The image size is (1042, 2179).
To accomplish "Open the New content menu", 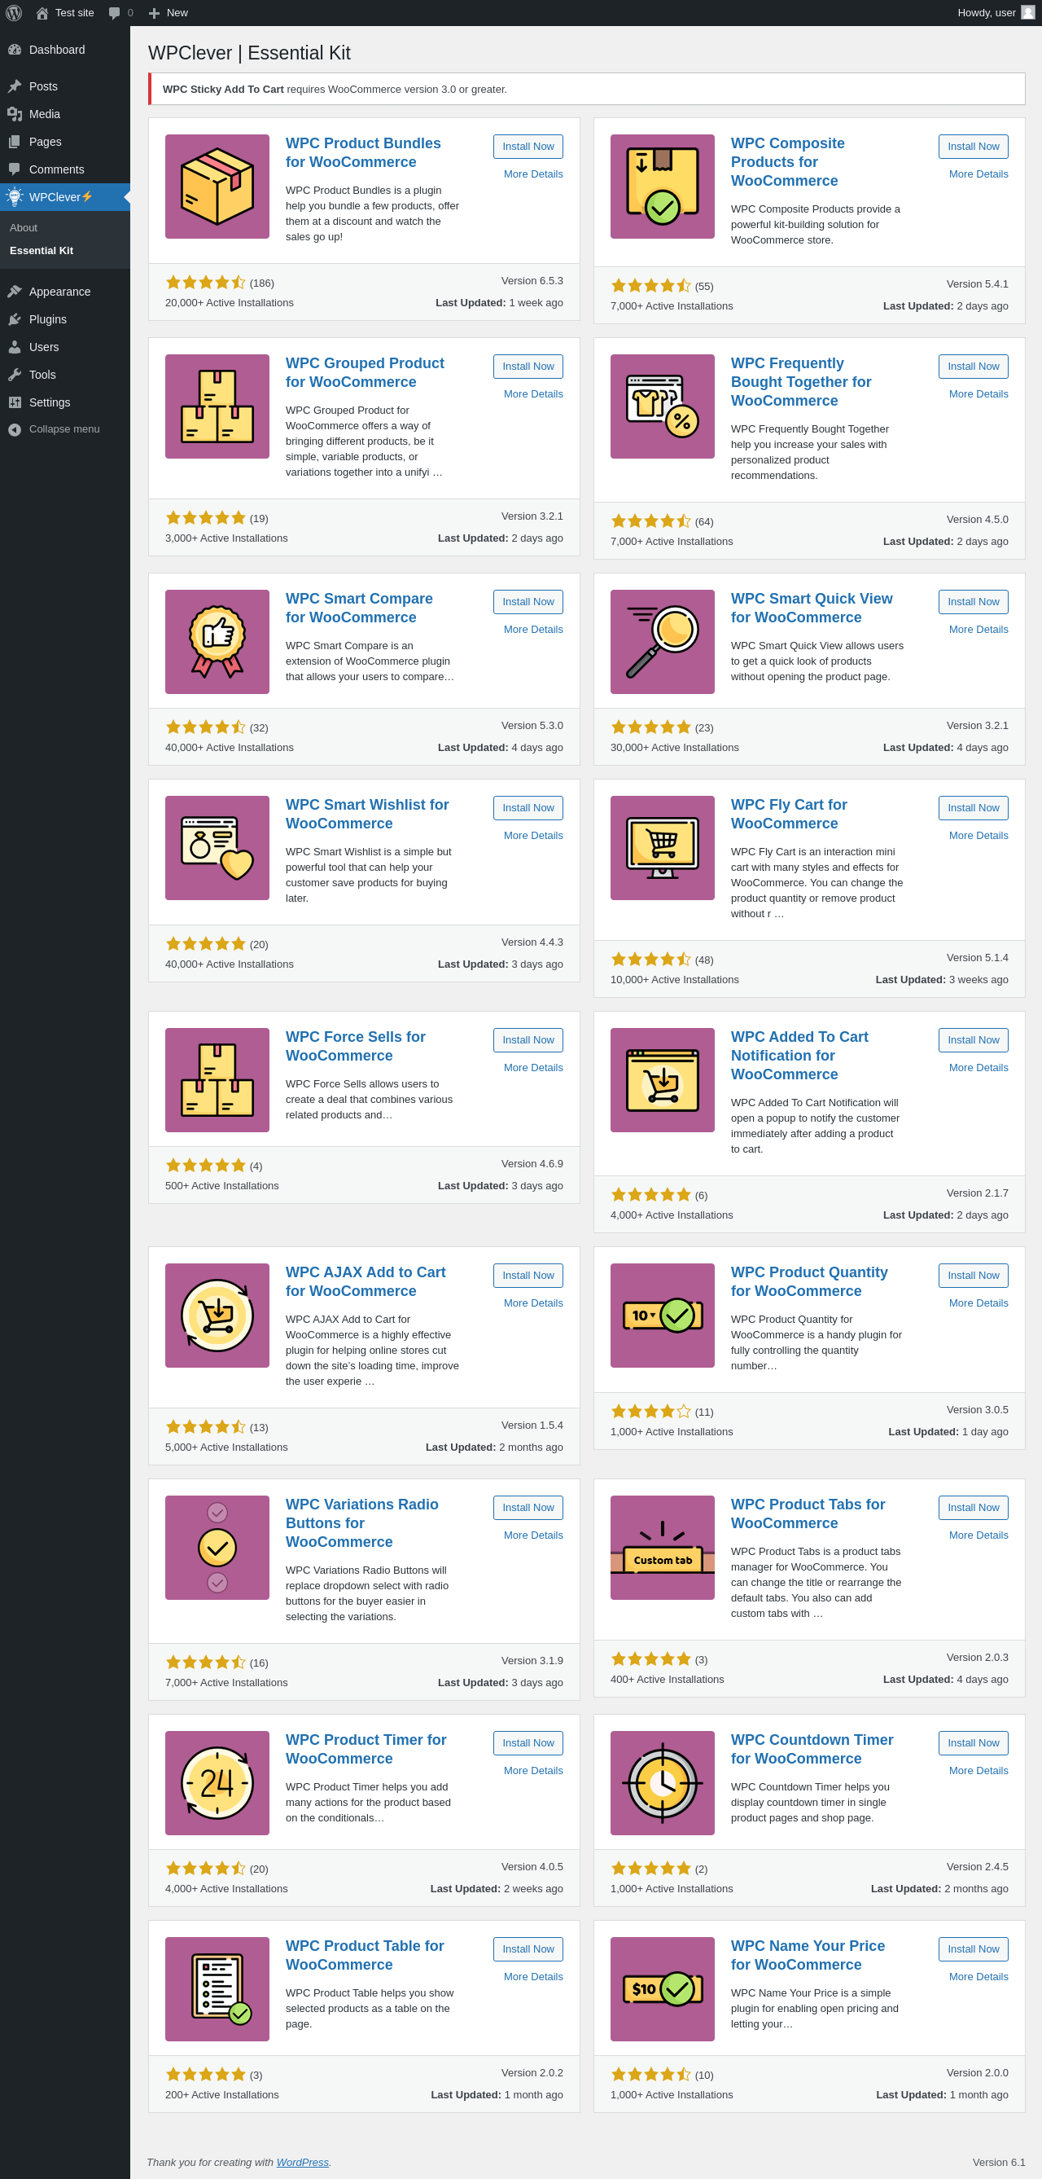I will [x=169, y=13].
